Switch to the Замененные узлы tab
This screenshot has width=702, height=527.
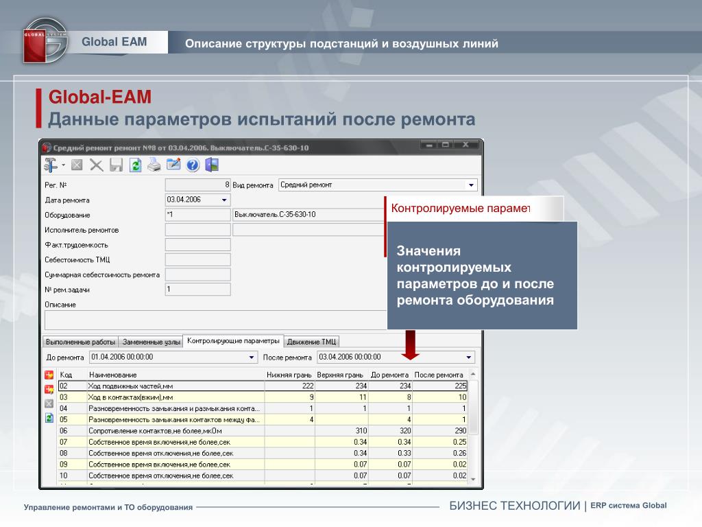pos(152,342)
